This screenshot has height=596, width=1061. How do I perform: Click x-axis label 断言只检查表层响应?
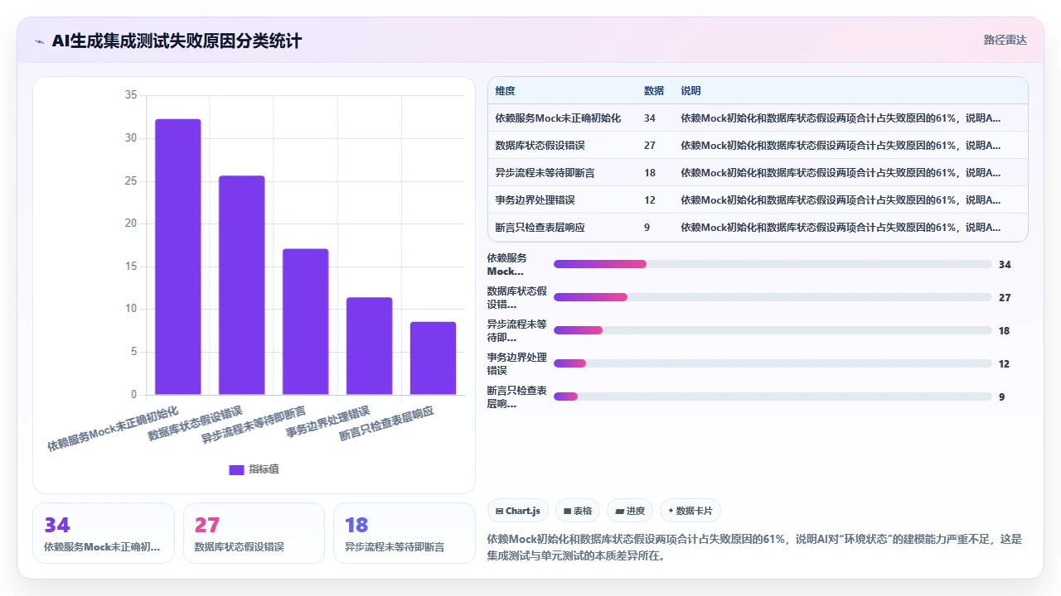(386, 423)
